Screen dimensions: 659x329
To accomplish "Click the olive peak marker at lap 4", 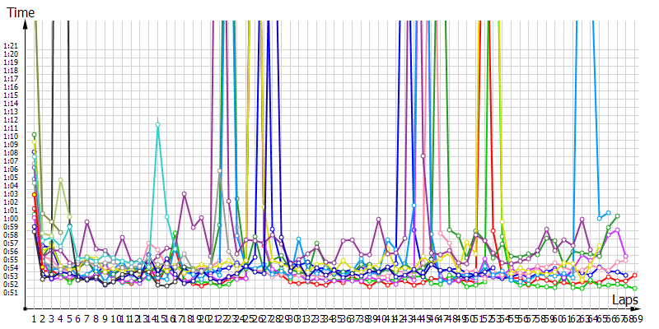I will pos(60,179).
